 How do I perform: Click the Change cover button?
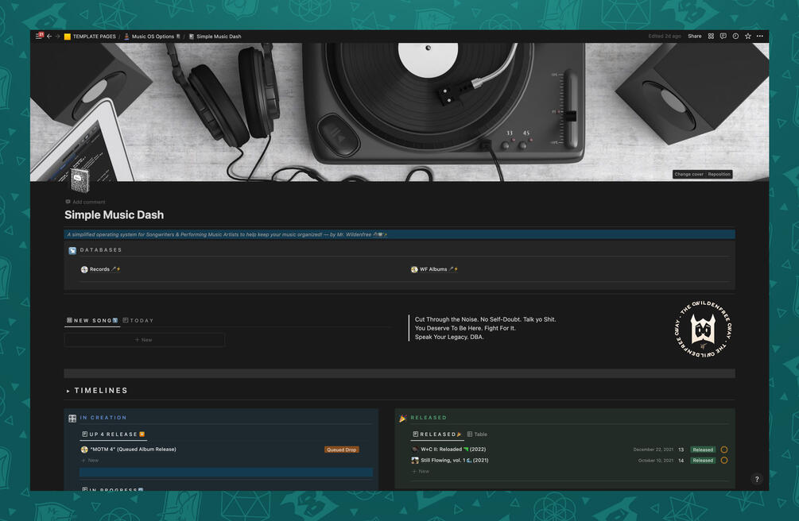pyautogui.click(x=688, y=174)
